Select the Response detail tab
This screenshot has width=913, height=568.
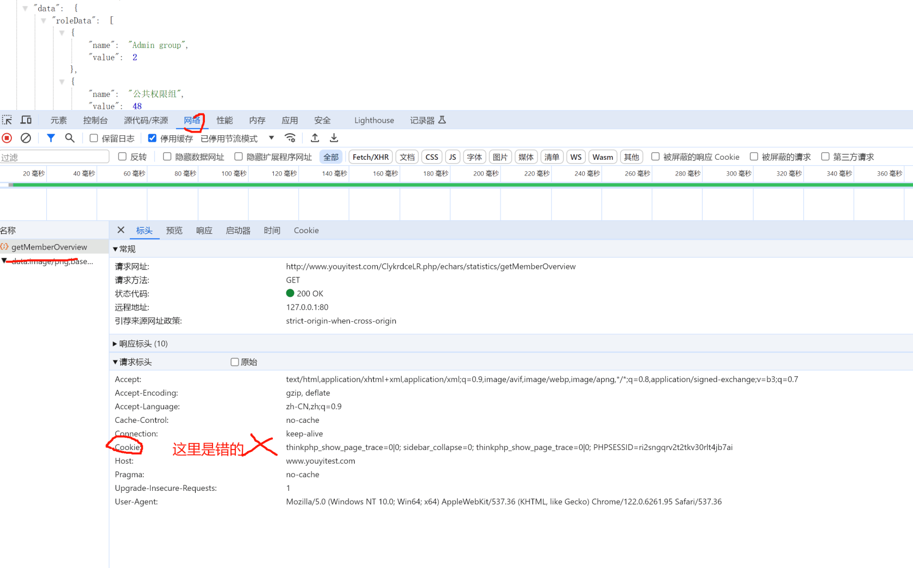tap(204, 230)
